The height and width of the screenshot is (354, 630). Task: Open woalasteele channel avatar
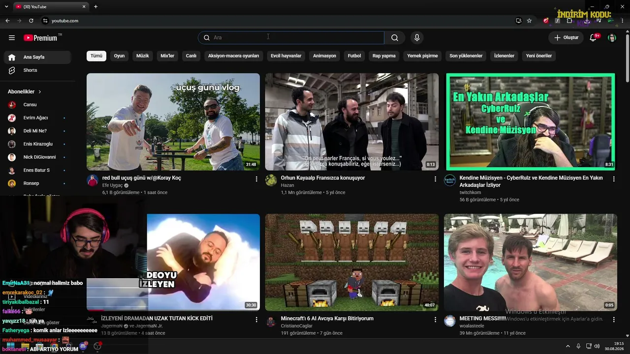tap(450, 321)
